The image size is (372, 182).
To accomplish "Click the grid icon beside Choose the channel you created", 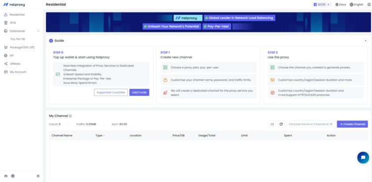I will click(272, 67).
